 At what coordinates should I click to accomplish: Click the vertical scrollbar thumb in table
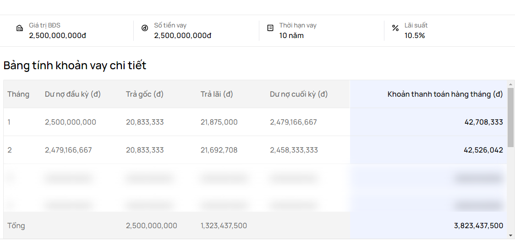(510, 117)
